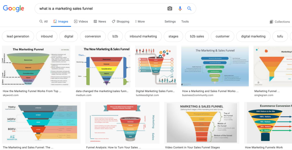Open Settings menu

point(170,22)
